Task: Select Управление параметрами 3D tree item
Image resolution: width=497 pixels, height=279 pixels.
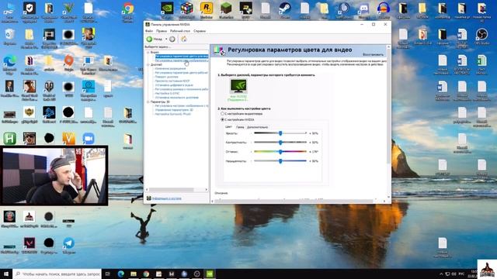Action: pyautogui.click(x=174, y=110)
